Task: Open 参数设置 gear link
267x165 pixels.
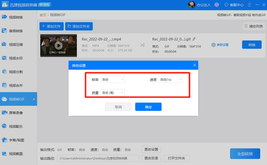Action: pyautogui.click(x=220, y=45)
